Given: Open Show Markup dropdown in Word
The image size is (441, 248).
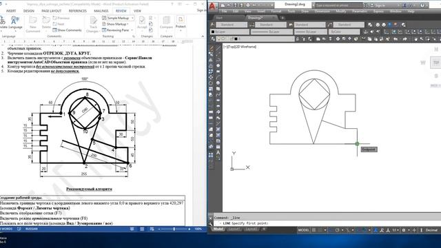Looking at the screenshot, I should pos(115,24).
